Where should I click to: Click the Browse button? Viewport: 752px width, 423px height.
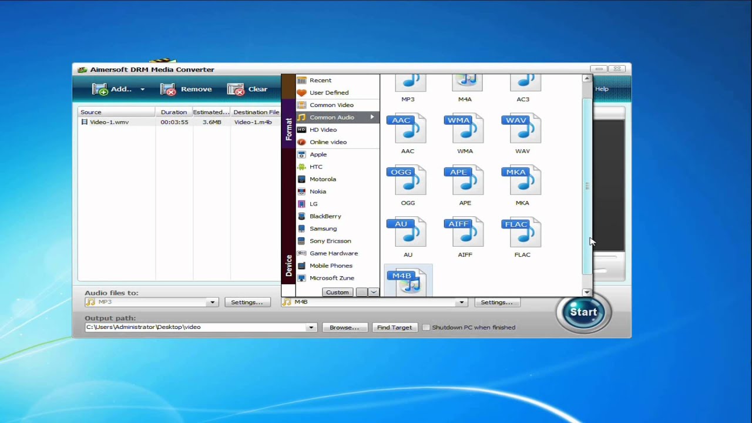[x=344, y=327]
